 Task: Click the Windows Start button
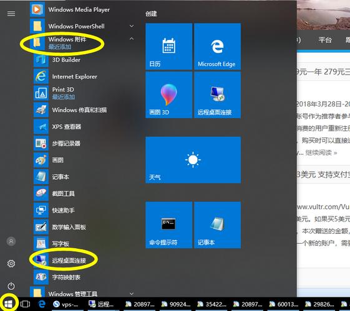(9, 304)
